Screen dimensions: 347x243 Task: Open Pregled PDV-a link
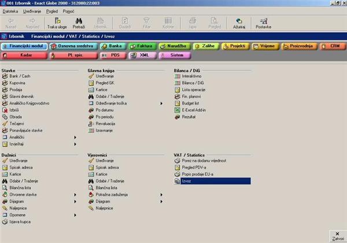(195, 168)
